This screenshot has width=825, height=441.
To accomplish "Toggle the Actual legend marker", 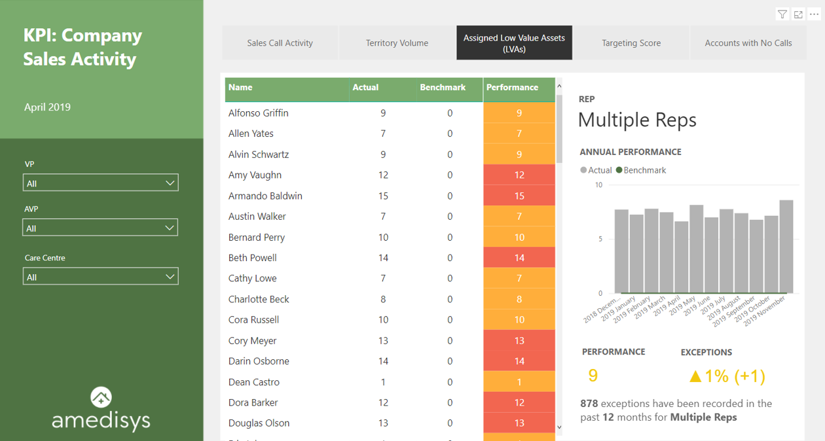I will tap(583, 170).
